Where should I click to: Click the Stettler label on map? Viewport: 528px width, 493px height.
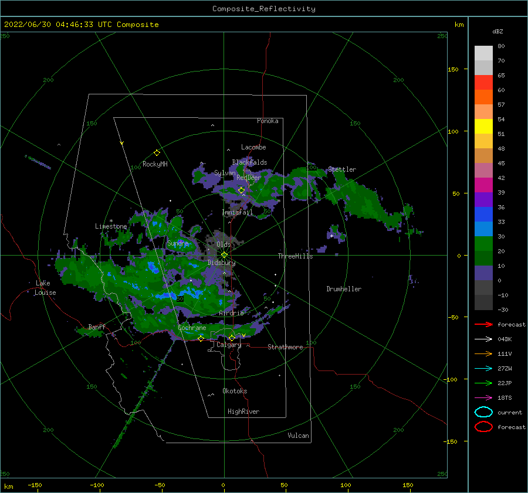[x=342, y=169]
